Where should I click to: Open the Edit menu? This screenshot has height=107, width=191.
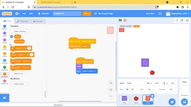31,14
